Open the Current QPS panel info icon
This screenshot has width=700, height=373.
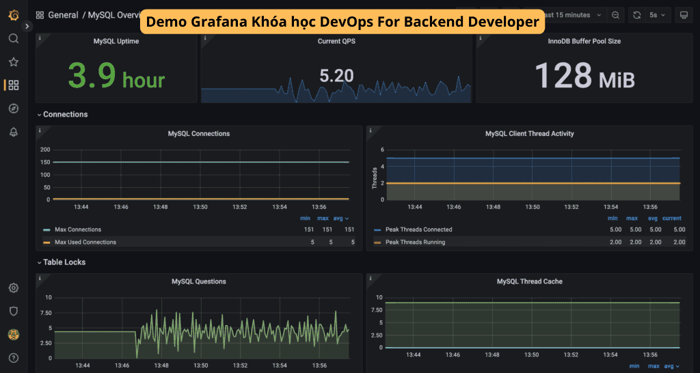[x=205, y=38]
